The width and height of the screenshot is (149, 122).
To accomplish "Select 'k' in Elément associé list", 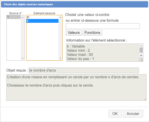I will tap(42, 21).
